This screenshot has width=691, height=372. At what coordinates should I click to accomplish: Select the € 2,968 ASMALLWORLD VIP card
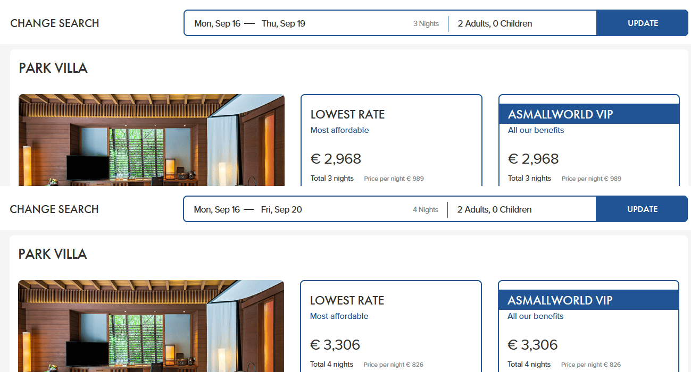pyautogui.click(x=589, y=154)
